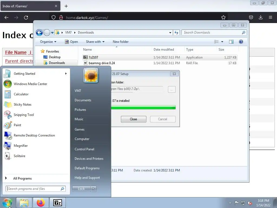Screen dimensions: 277x208
Task: Expand All Programs list
Action: tap(36, 178)
